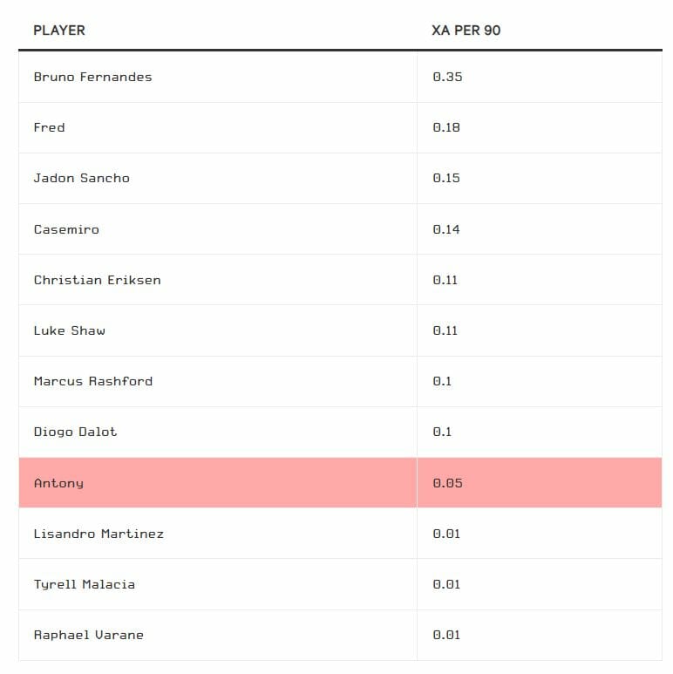Click the Lisandro Martinez name cell
The image size is (673, 674).
(x=99, y=534)
